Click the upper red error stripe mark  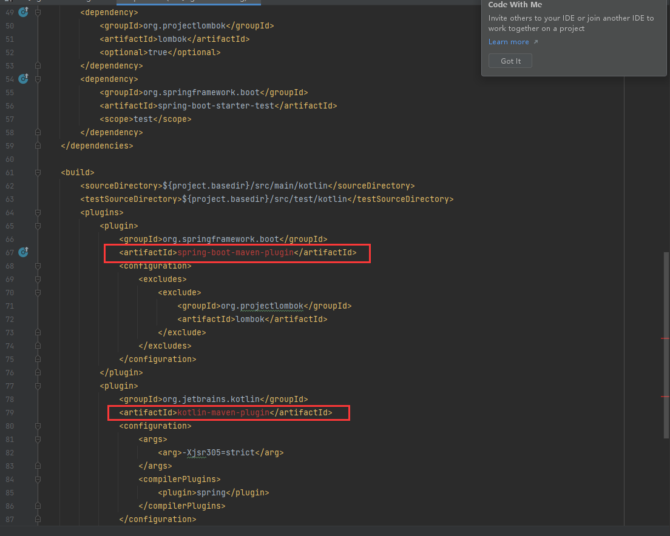pos(665,338)
